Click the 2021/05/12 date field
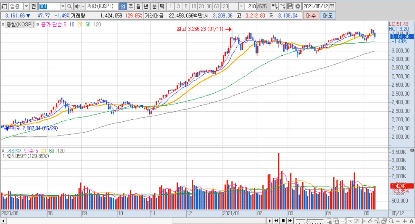Image resolution: width=415 pixels, height=224 pixels. coord(316,6)
